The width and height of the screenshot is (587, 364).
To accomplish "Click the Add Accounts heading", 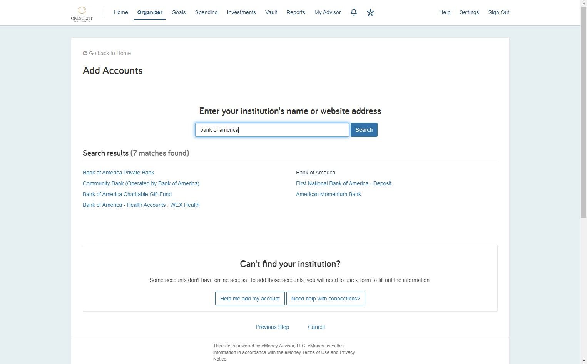I will click(113, 70).
